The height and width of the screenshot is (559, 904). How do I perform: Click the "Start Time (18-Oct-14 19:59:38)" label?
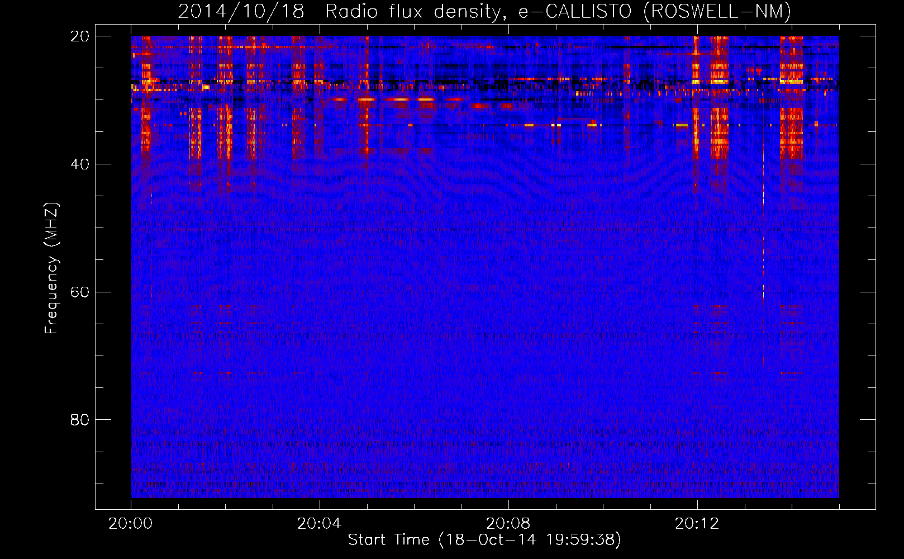point(484,540)
